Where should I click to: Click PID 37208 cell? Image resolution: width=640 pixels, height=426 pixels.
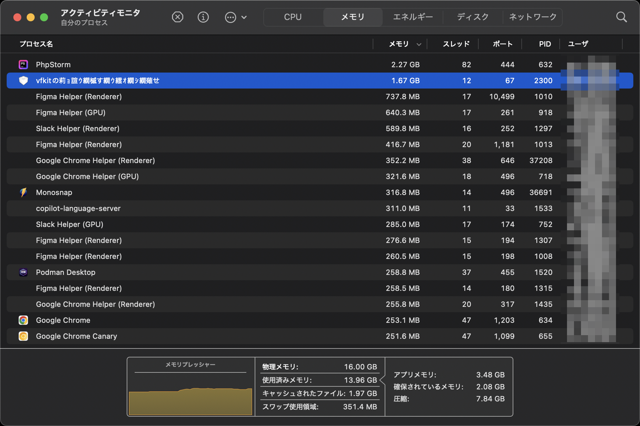(x=541, y=160)
